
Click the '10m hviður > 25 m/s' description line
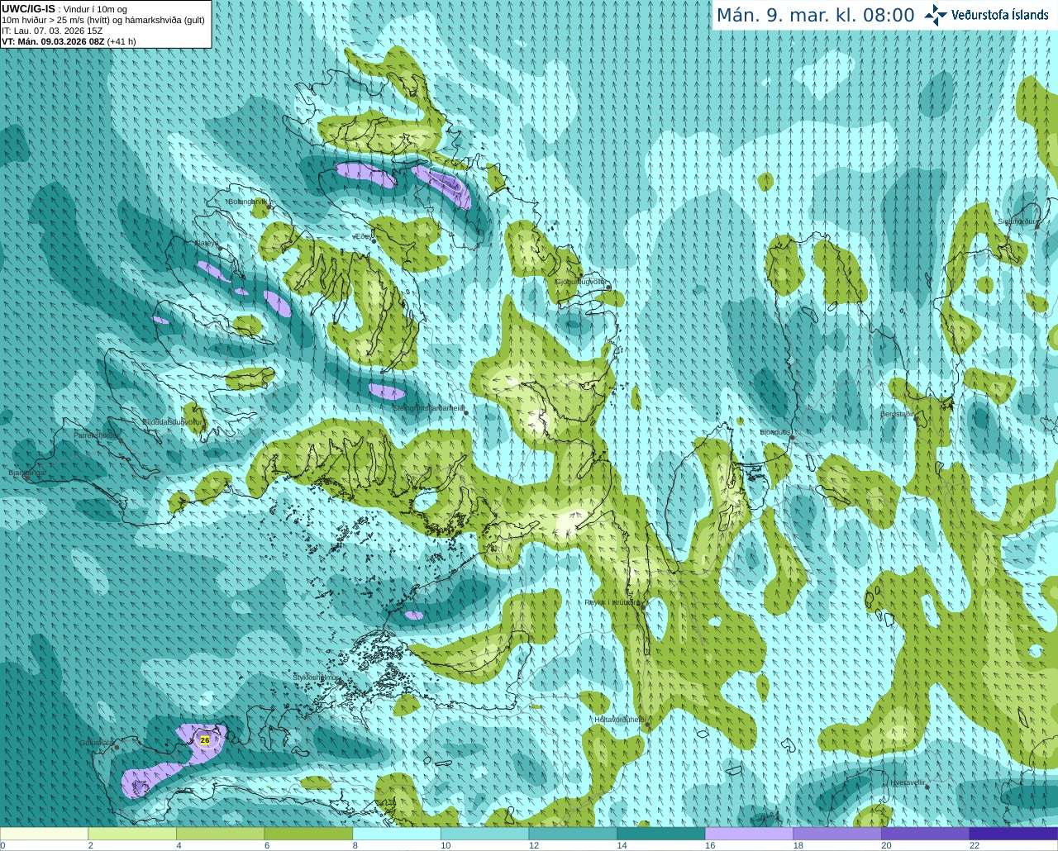[x=103, y=20]
